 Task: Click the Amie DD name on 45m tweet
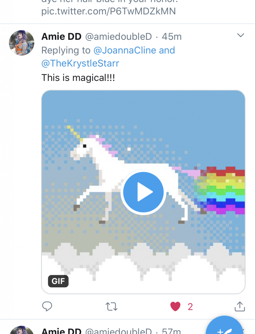coord(61,37)
